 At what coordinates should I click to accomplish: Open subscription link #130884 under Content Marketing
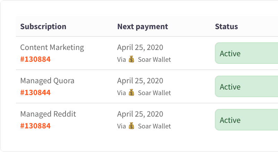coord(35,59)
